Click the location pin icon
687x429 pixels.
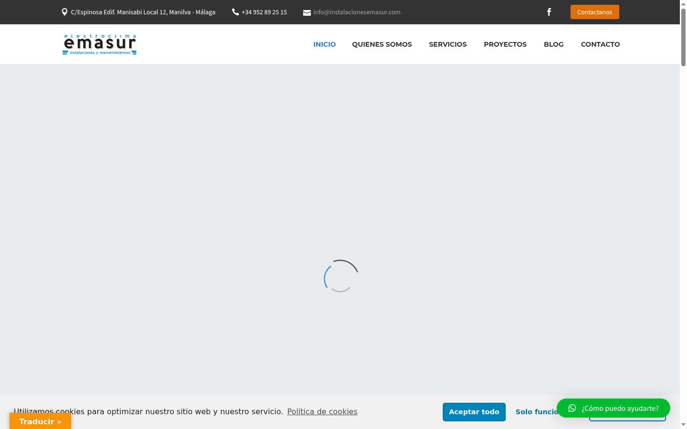(x=64, y=12)
